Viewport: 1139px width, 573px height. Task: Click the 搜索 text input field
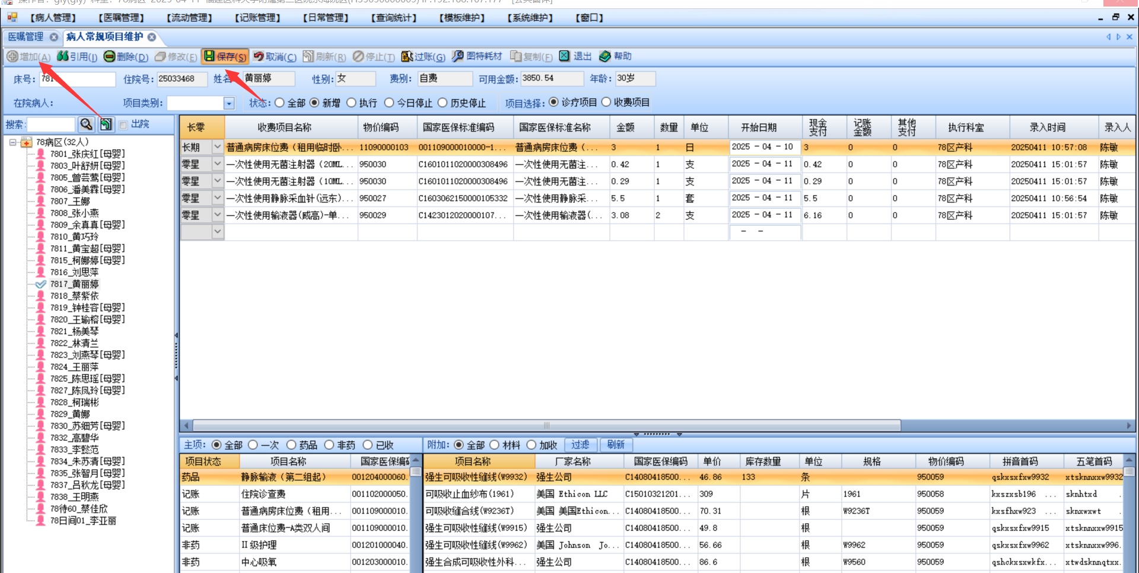[51, 124]
